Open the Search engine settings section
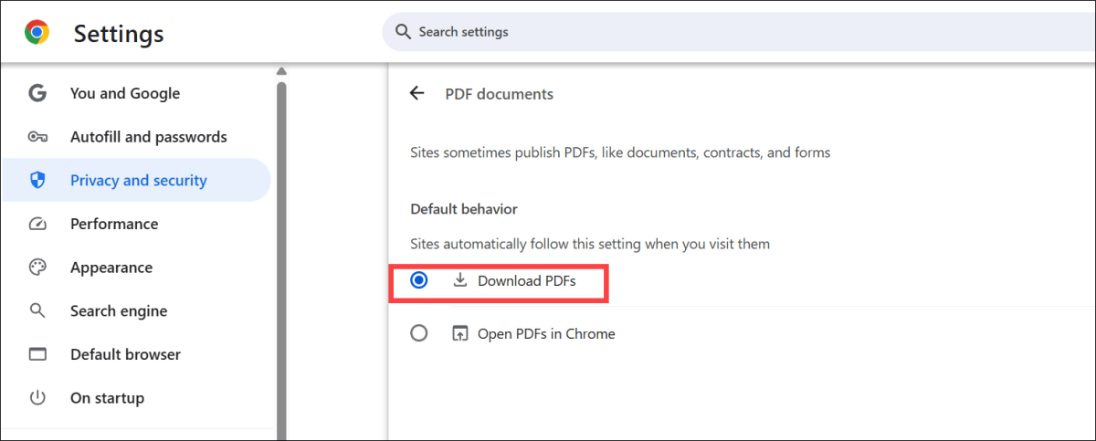 click(x=119, y=311)
